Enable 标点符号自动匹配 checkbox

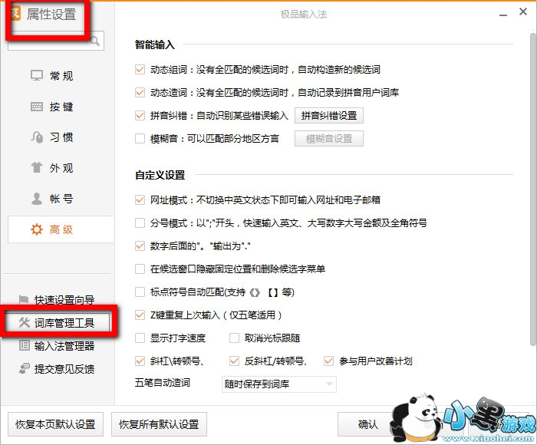point(140,292)
